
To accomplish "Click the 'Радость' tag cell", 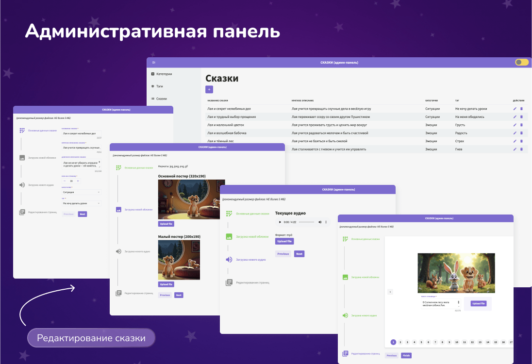I will tap(461, 133).
